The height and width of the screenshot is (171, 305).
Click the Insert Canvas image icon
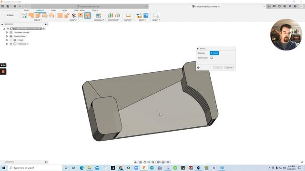146,15
